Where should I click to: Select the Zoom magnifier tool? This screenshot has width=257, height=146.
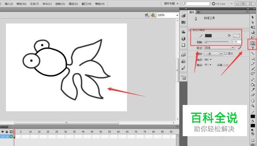tap(253, 106)
